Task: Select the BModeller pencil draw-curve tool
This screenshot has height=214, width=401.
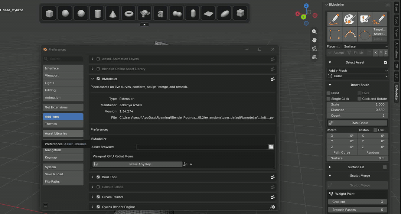Action: point(335,19)
